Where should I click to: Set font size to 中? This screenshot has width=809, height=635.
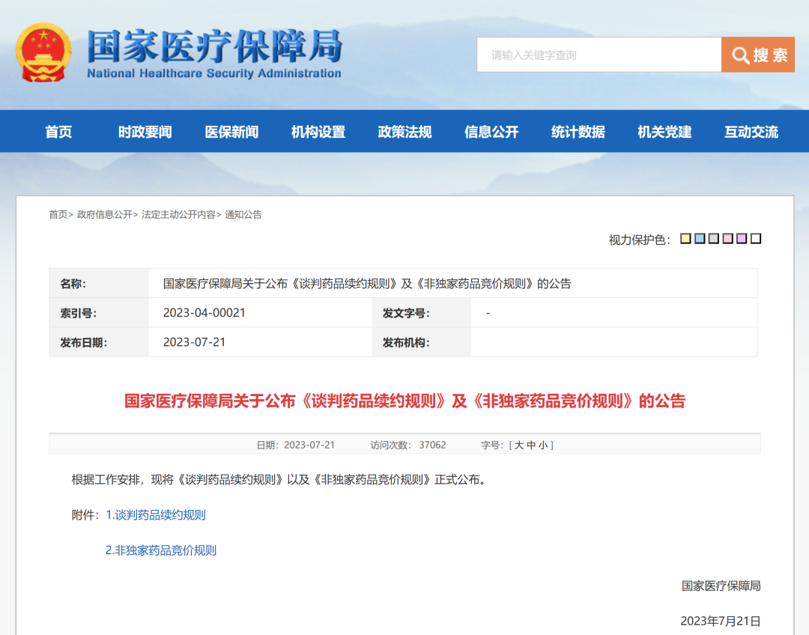(x=531, y=445)
